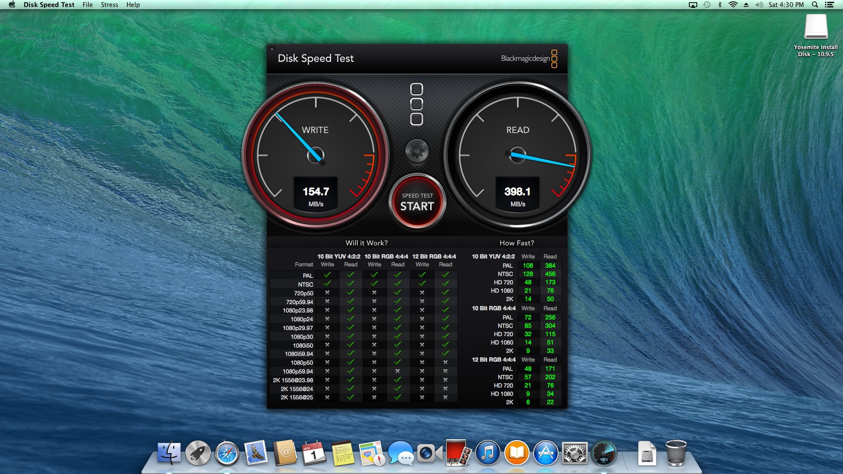Open the Help menu
This screenshot has height=474, width=843.
pos(133,5)
